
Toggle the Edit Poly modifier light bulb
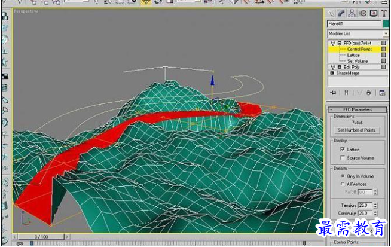pyautogui.click(x=332, y=67)
